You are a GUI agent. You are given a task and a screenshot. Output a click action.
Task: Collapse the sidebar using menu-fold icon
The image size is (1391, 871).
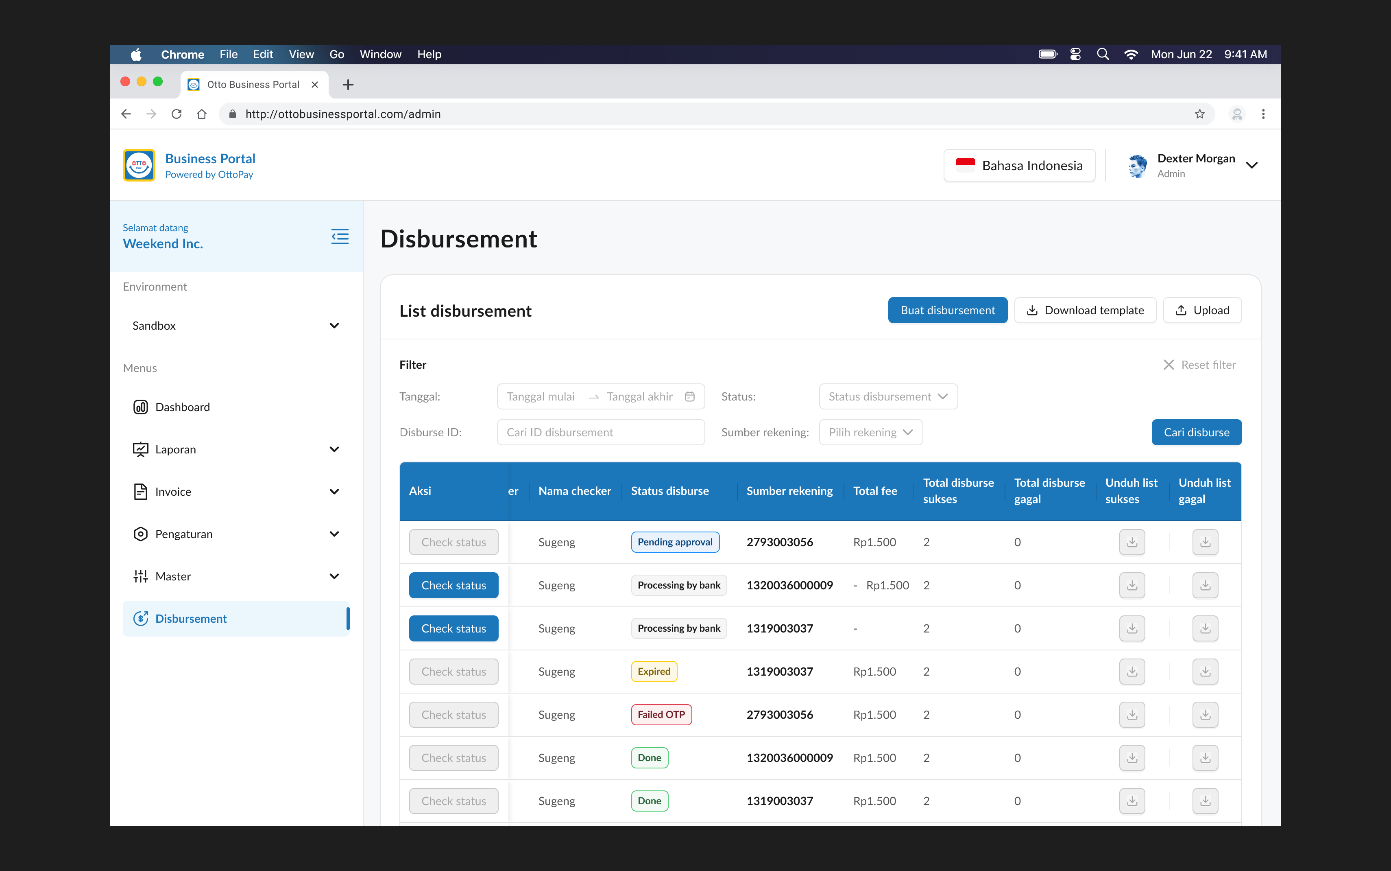(x=340, y=236)
